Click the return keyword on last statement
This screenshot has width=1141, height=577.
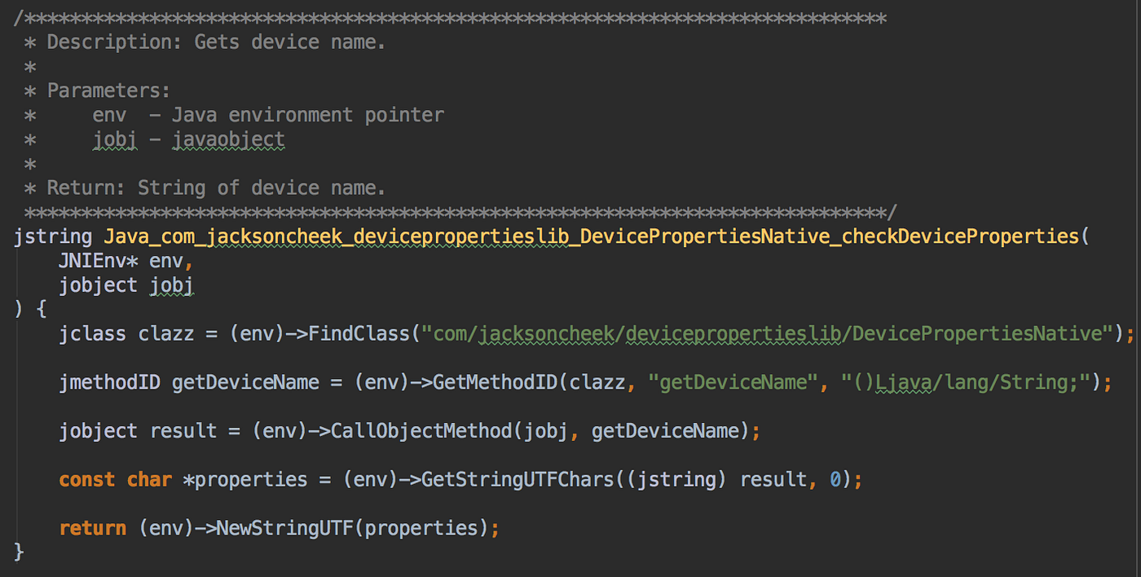pyautogui.click(x=92, y=527)
